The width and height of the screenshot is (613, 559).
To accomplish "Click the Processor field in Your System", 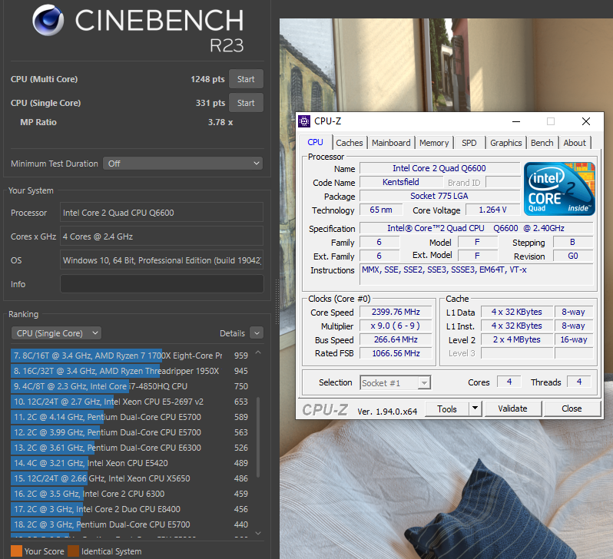I will pos(162,212).
